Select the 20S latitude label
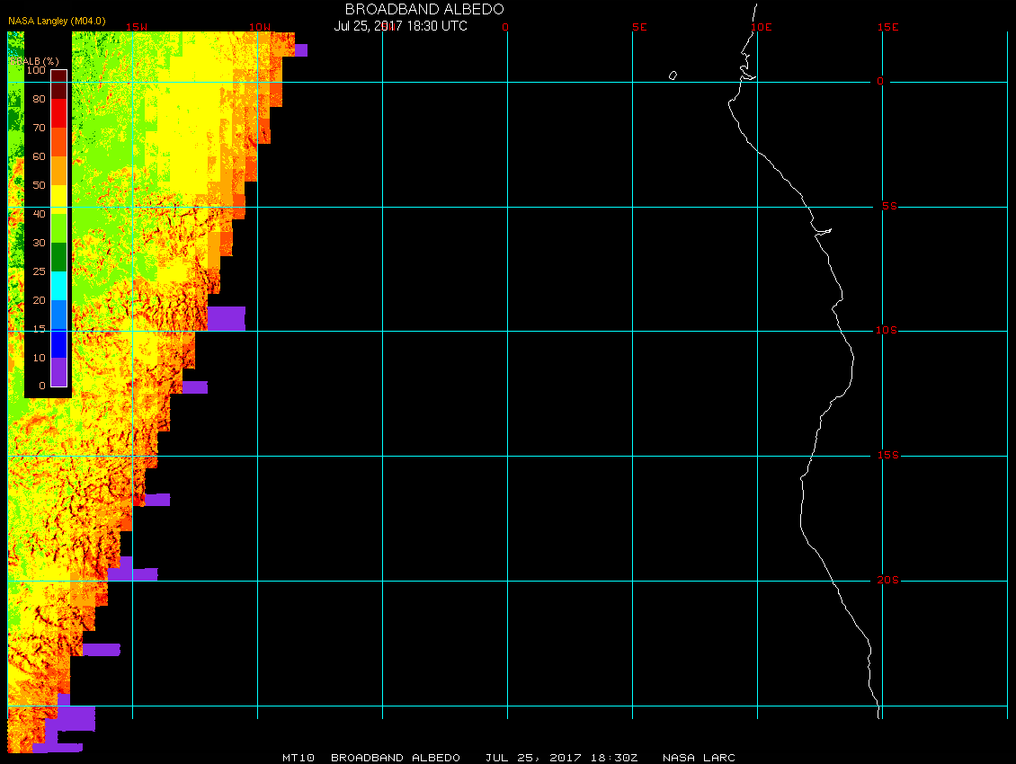Image resolution: width=1016 pixels, height=764 pixels. (886, 581)
